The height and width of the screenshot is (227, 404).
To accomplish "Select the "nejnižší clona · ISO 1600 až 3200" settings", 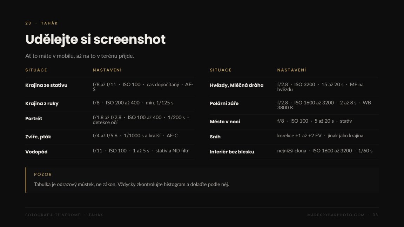I will 315,151.
